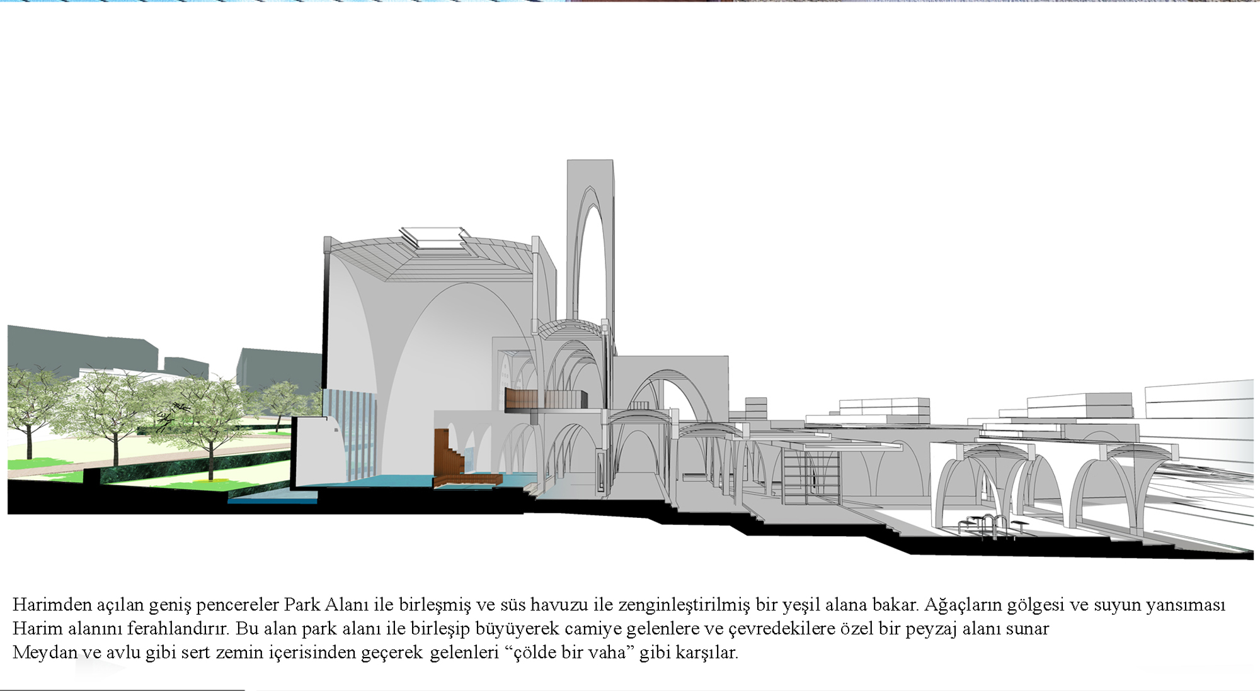Select the quoted phrase "çölde bir vaha"

[570, 652]
